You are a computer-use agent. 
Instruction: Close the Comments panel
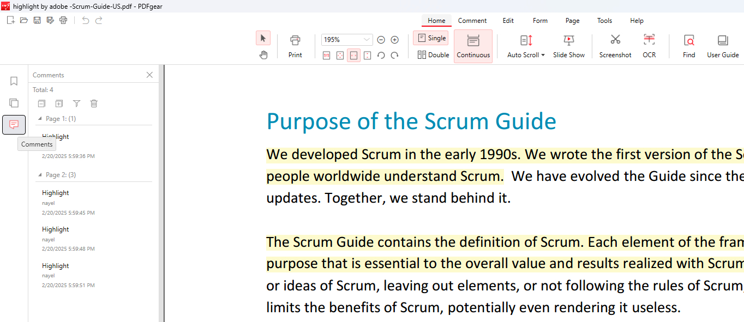click(149, 75)
